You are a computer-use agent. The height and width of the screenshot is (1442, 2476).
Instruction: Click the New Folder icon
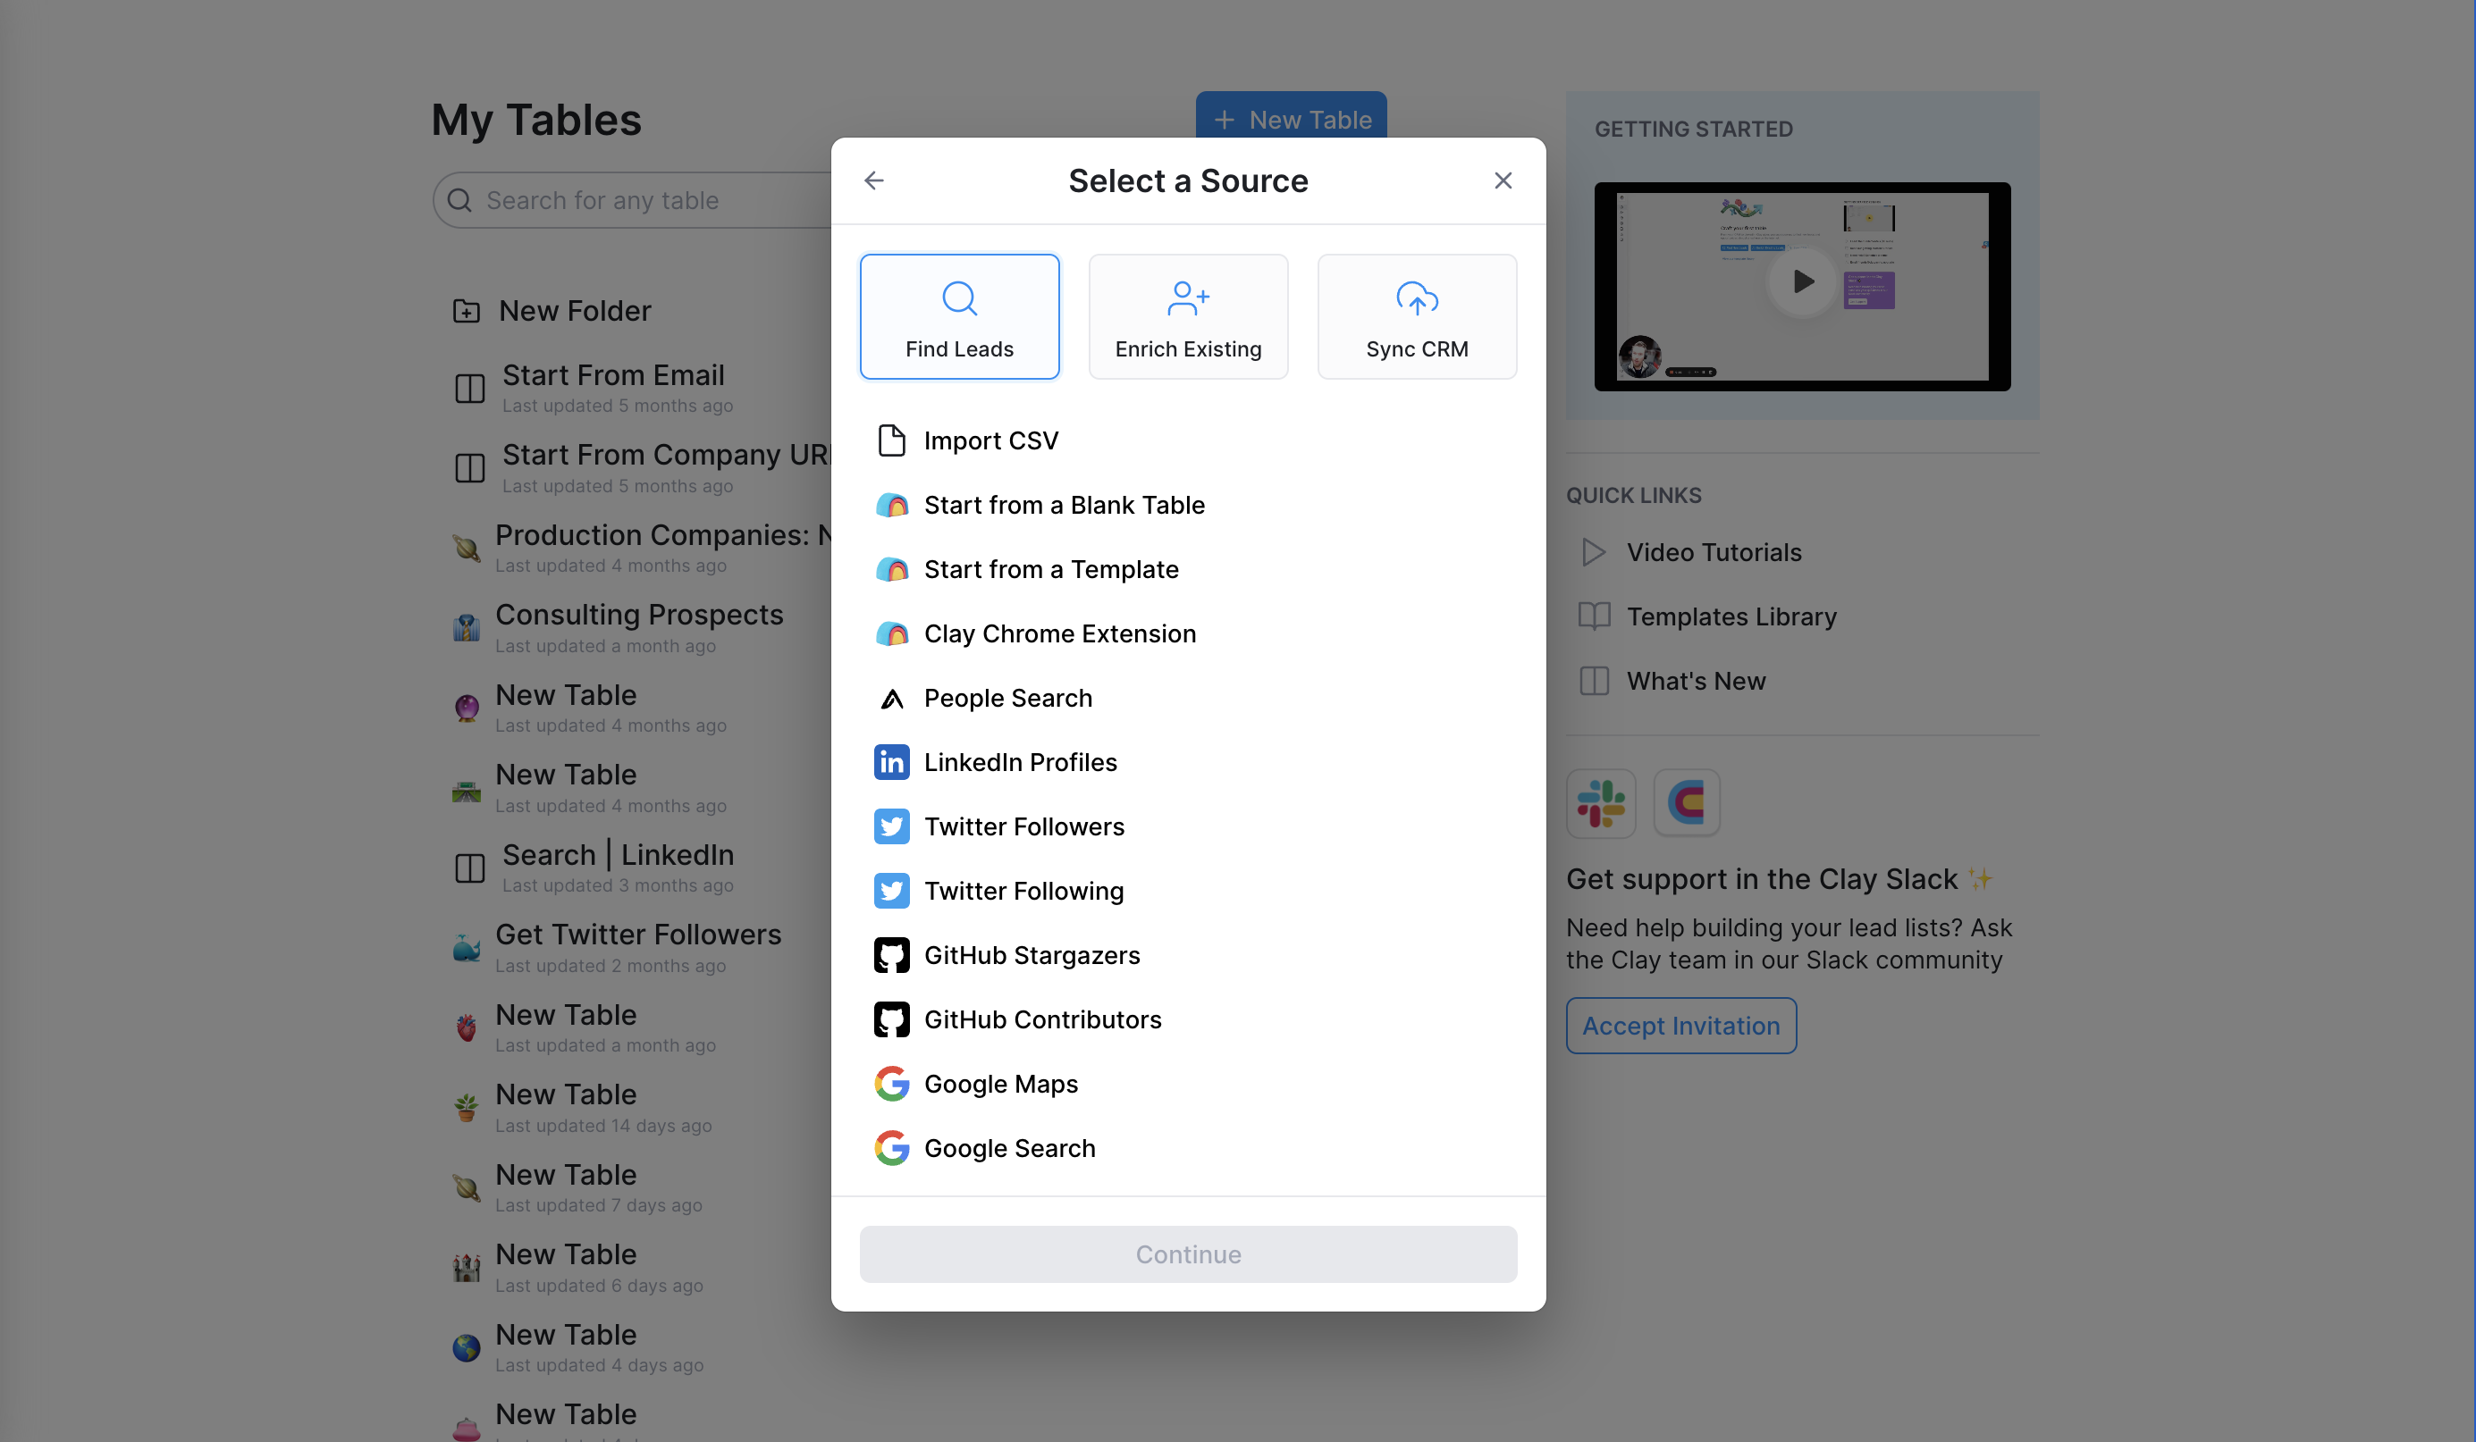coord(466,312)
